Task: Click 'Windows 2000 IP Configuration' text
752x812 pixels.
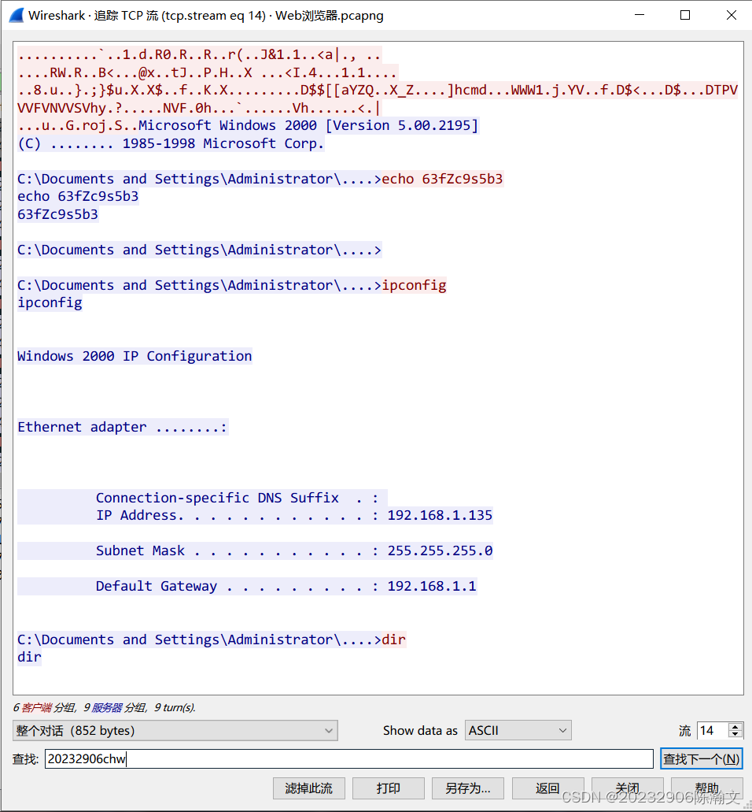Action: tap(135, 356)
